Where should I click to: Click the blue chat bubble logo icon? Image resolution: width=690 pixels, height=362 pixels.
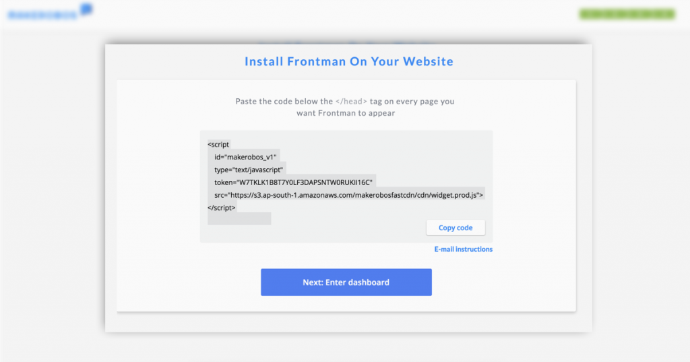[86, 9]
